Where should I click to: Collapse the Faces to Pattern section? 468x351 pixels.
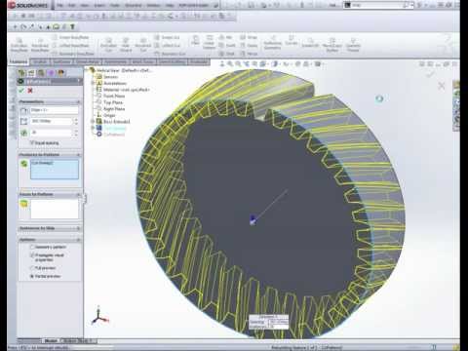(78, 194)
